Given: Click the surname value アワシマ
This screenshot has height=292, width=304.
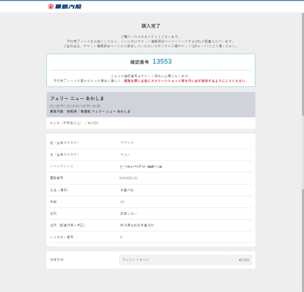Looking at the screenshot, I should click(127, 143).
